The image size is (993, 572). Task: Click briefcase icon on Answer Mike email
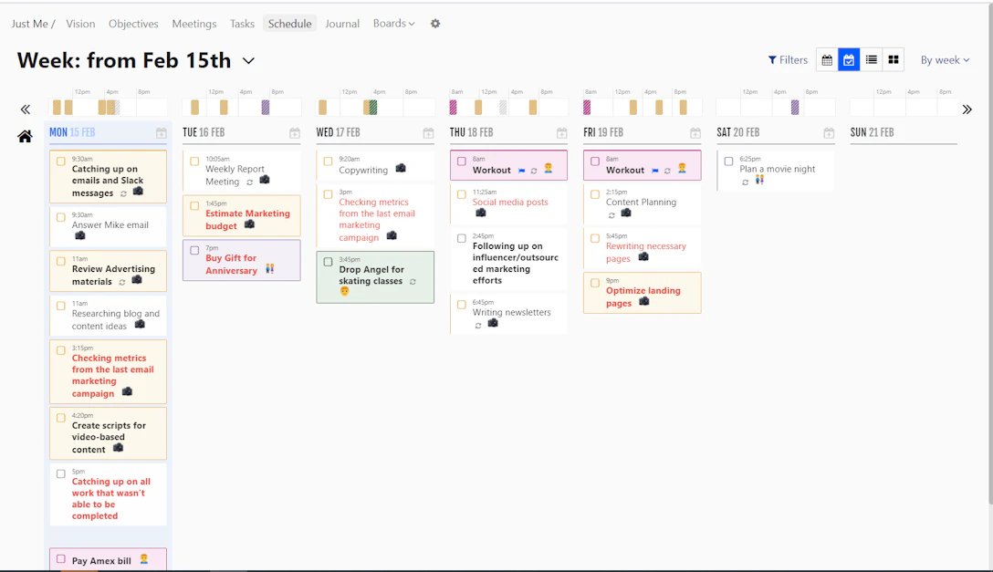click(x=79, y=235)
